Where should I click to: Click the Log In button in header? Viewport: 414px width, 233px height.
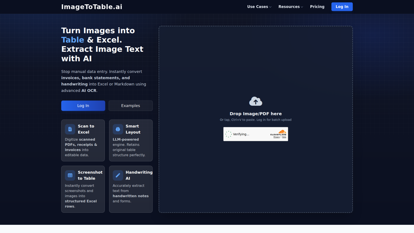(x=342, y=6)
